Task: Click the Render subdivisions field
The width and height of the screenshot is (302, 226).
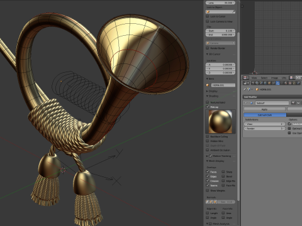Action: 264,129
